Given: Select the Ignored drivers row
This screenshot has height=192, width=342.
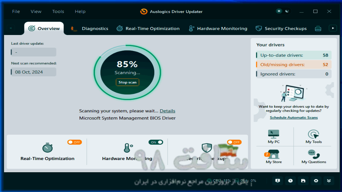Looking at the screenshot, I should tap(294, 74).
